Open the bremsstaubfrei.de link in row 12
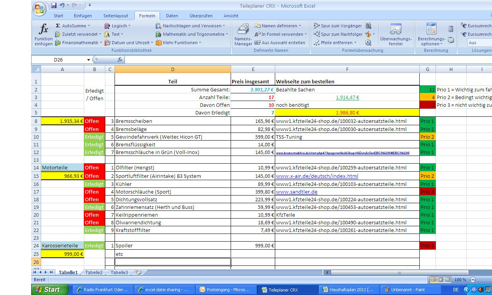 tap(342, 153)
